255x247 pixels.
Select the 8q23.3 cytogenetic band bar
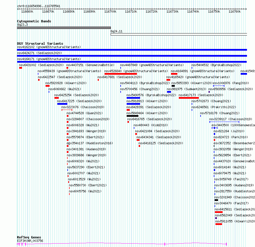(64, 28)
